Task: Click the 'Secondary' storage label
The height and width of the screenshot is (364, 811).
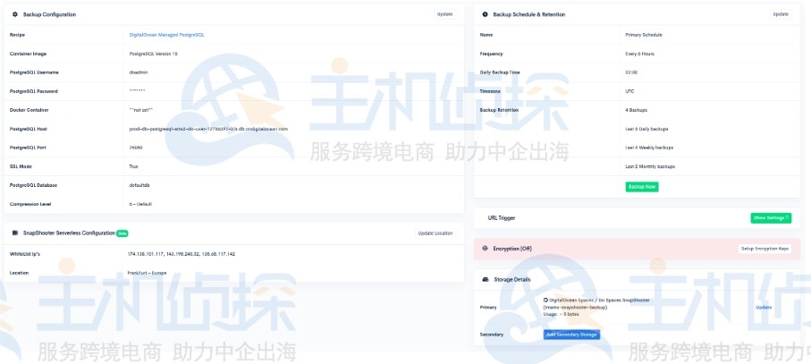Action: (x=492, y=334)
